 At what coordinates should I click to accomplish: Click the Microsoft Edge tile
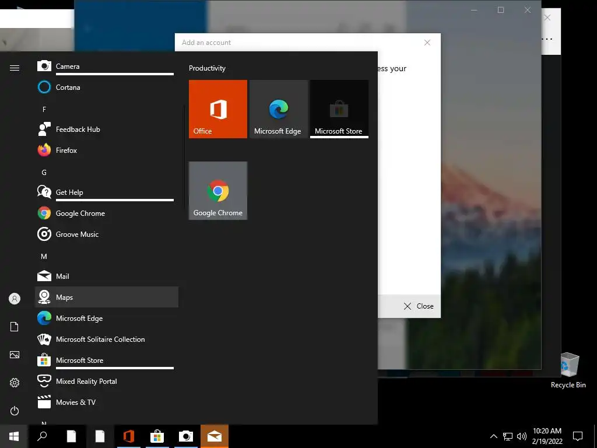tap(279, 109)
